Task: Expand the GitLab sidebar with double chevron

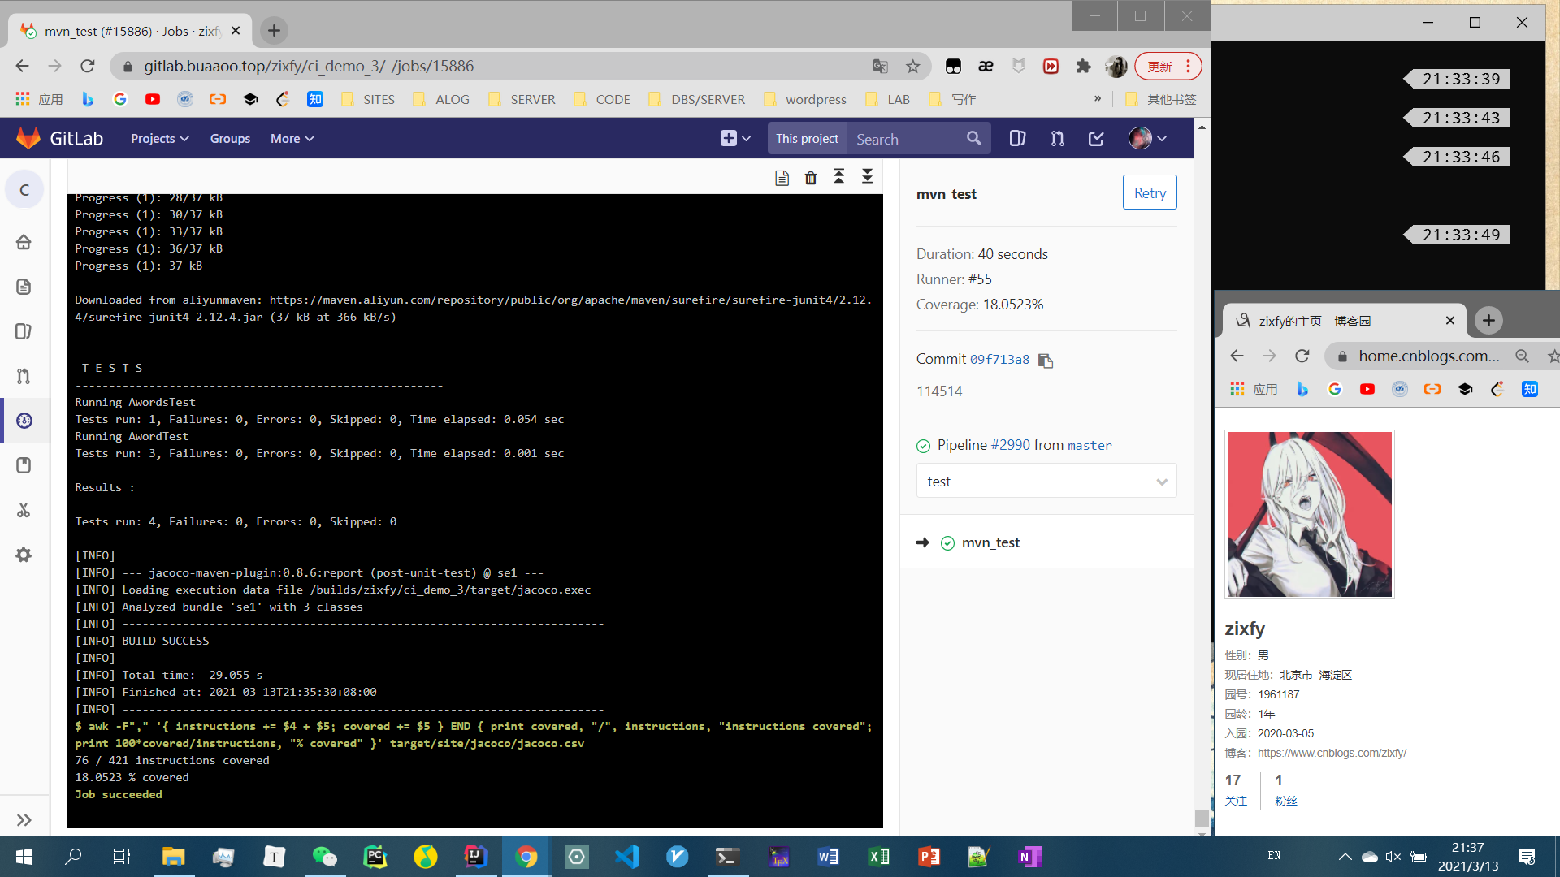Action: click(x=24, y=820)
